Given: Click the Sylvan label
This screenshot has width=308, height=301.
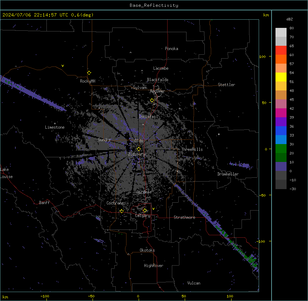Looking at the screenshot, I should 140,88.
